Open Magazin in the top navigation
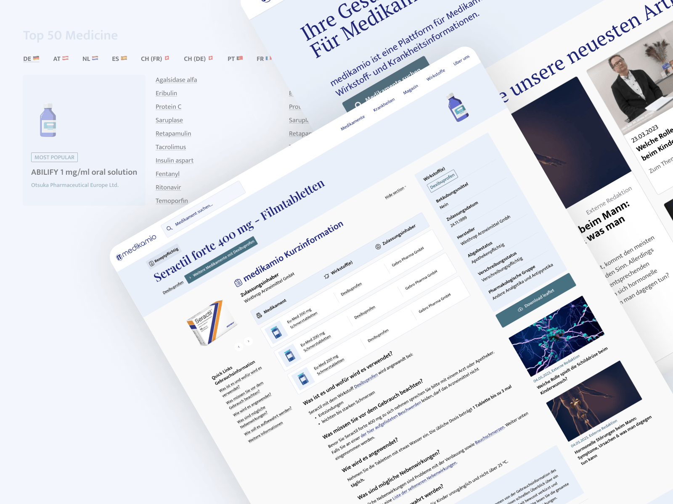Image resolution: width=673 pixels, height=504 pixels. [411, 89]
